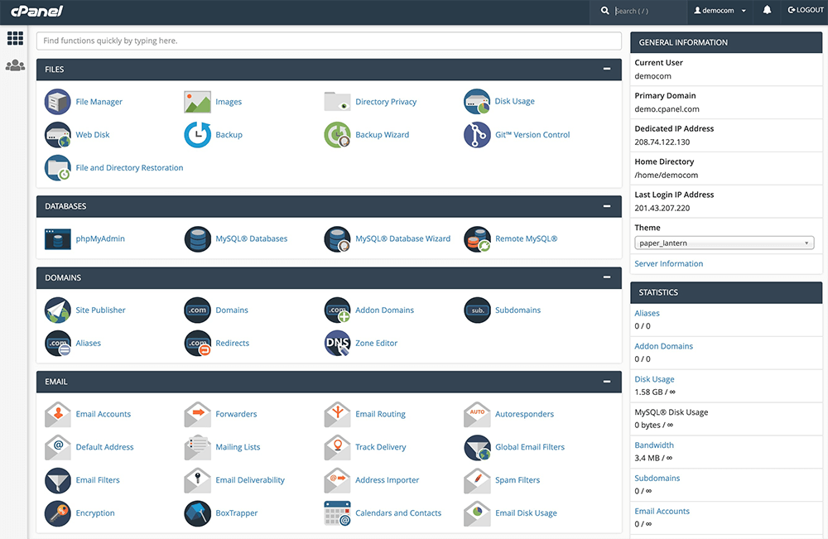Expand the democom user menu
This screenshot has width=828, height=539.
pos(719,10)
